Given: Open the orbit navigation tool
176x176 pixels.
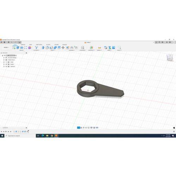Looking at the screenshot, I should pos(78,128).
